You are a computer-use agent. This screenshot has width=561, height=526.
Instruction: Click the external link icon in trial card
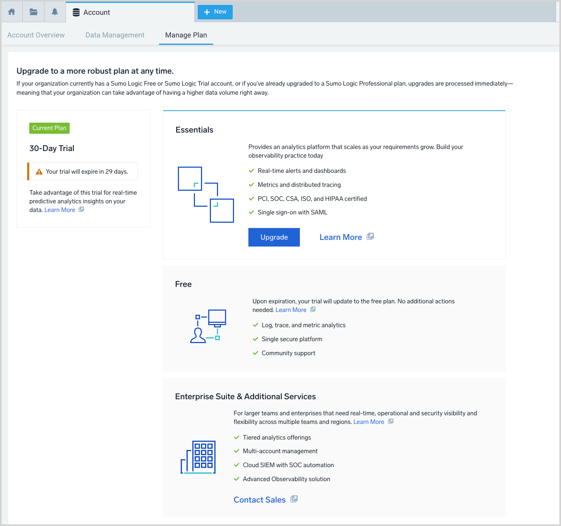coord(82,209)
